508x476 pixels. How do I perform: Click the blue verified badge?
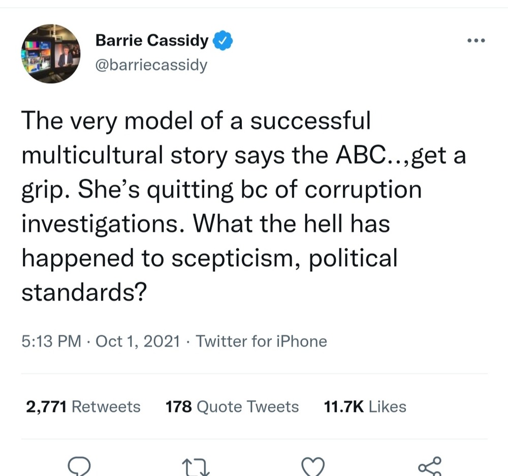(223, 41)
